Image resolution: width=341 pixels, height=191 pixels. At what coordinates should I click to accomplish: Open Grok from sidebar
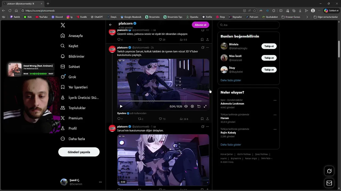tap(68, 77)
